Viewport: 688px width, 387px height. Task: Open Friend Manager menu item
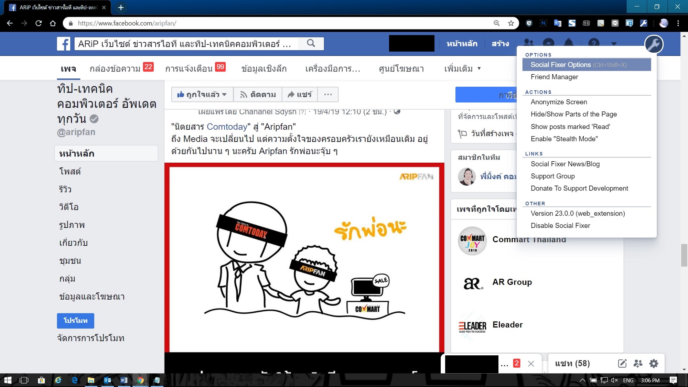(x=554, y=77)
